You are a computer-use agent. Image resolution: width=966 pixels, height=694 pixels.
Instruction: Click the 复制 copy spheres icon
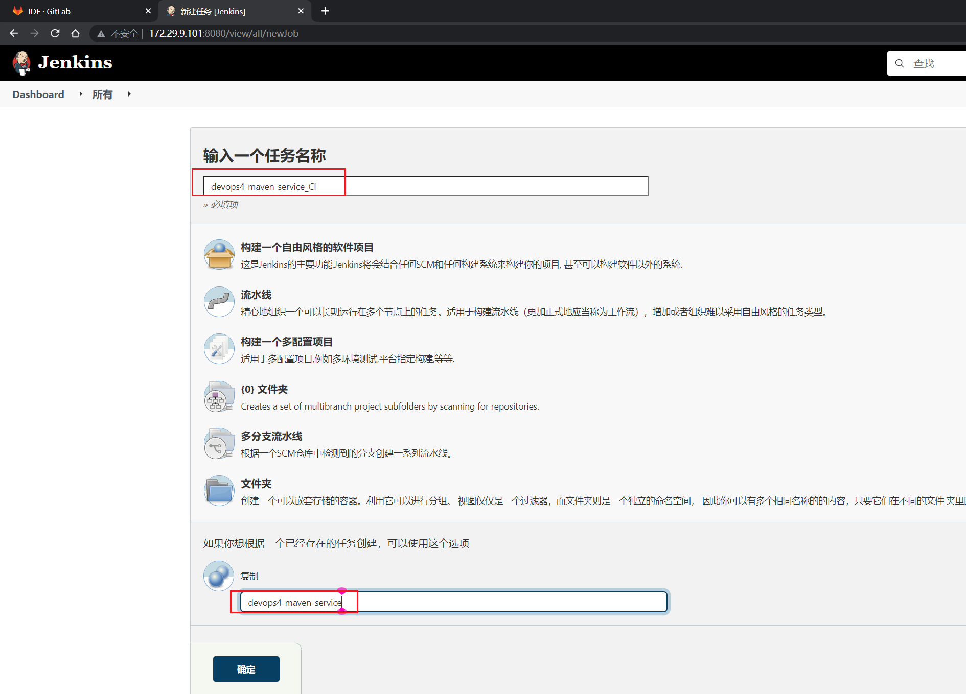click(218, 576)
